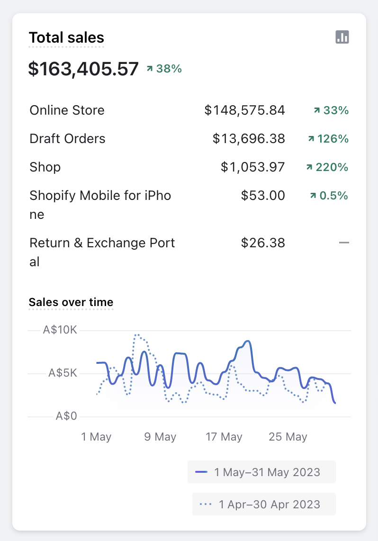Click the $163,405.57 total amount
This screenshot has height=541, width=378.
pyautogui.click(x=83, y=69)
